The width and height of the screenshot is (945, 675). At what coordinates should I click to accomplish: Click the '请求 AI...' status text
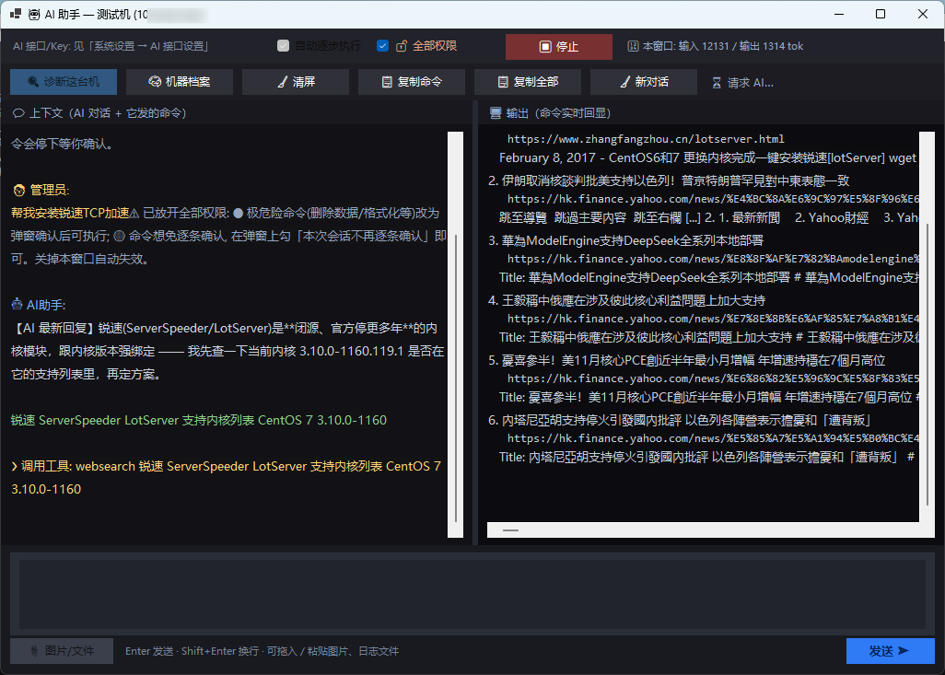(x=751, y=83)
